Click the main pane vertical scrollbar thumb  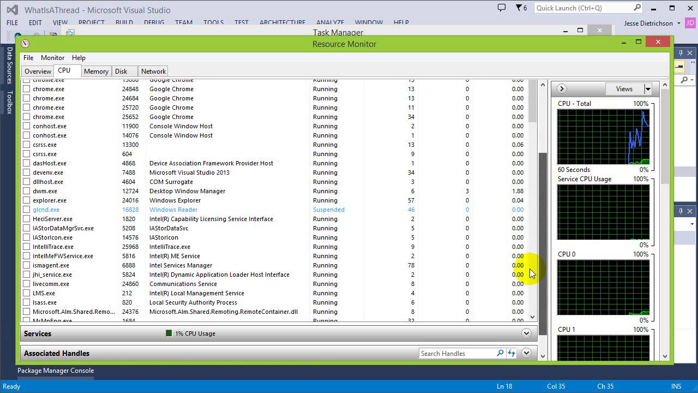pos(543,243)
